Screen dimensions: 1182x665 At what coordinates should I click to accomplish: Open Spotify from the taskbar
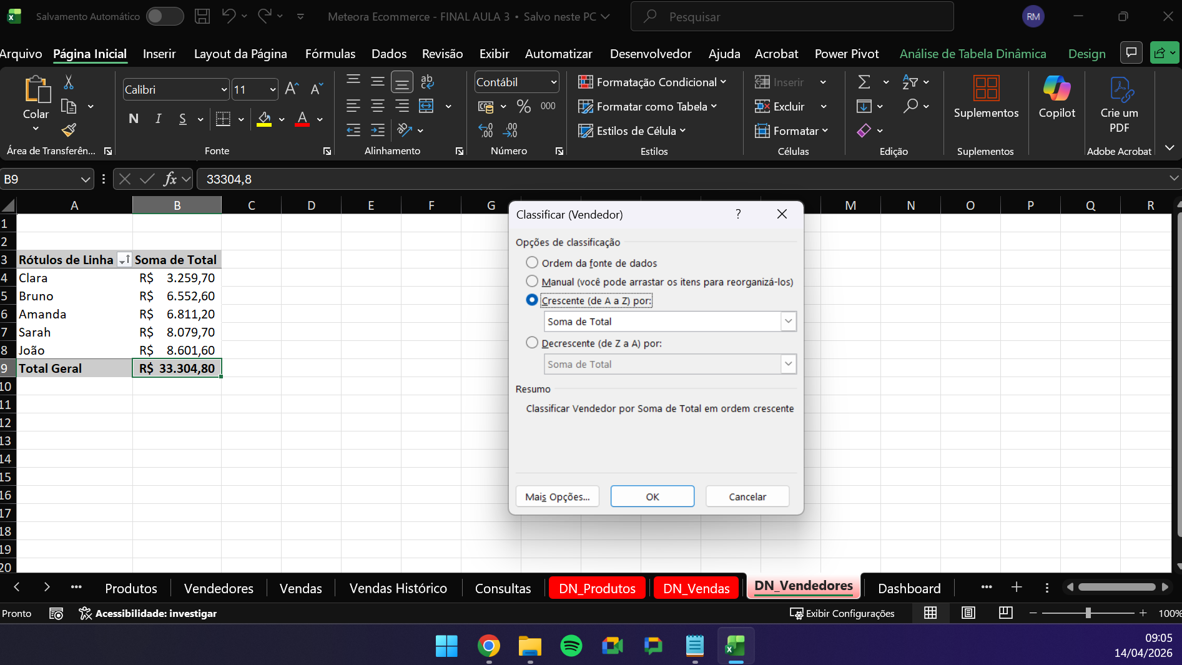tap(571, 646)
